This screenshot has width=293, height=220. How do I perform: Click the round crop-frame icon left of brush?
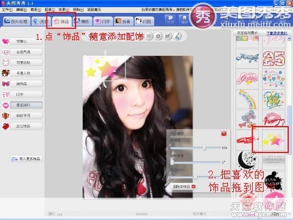[x=168, y=36]
